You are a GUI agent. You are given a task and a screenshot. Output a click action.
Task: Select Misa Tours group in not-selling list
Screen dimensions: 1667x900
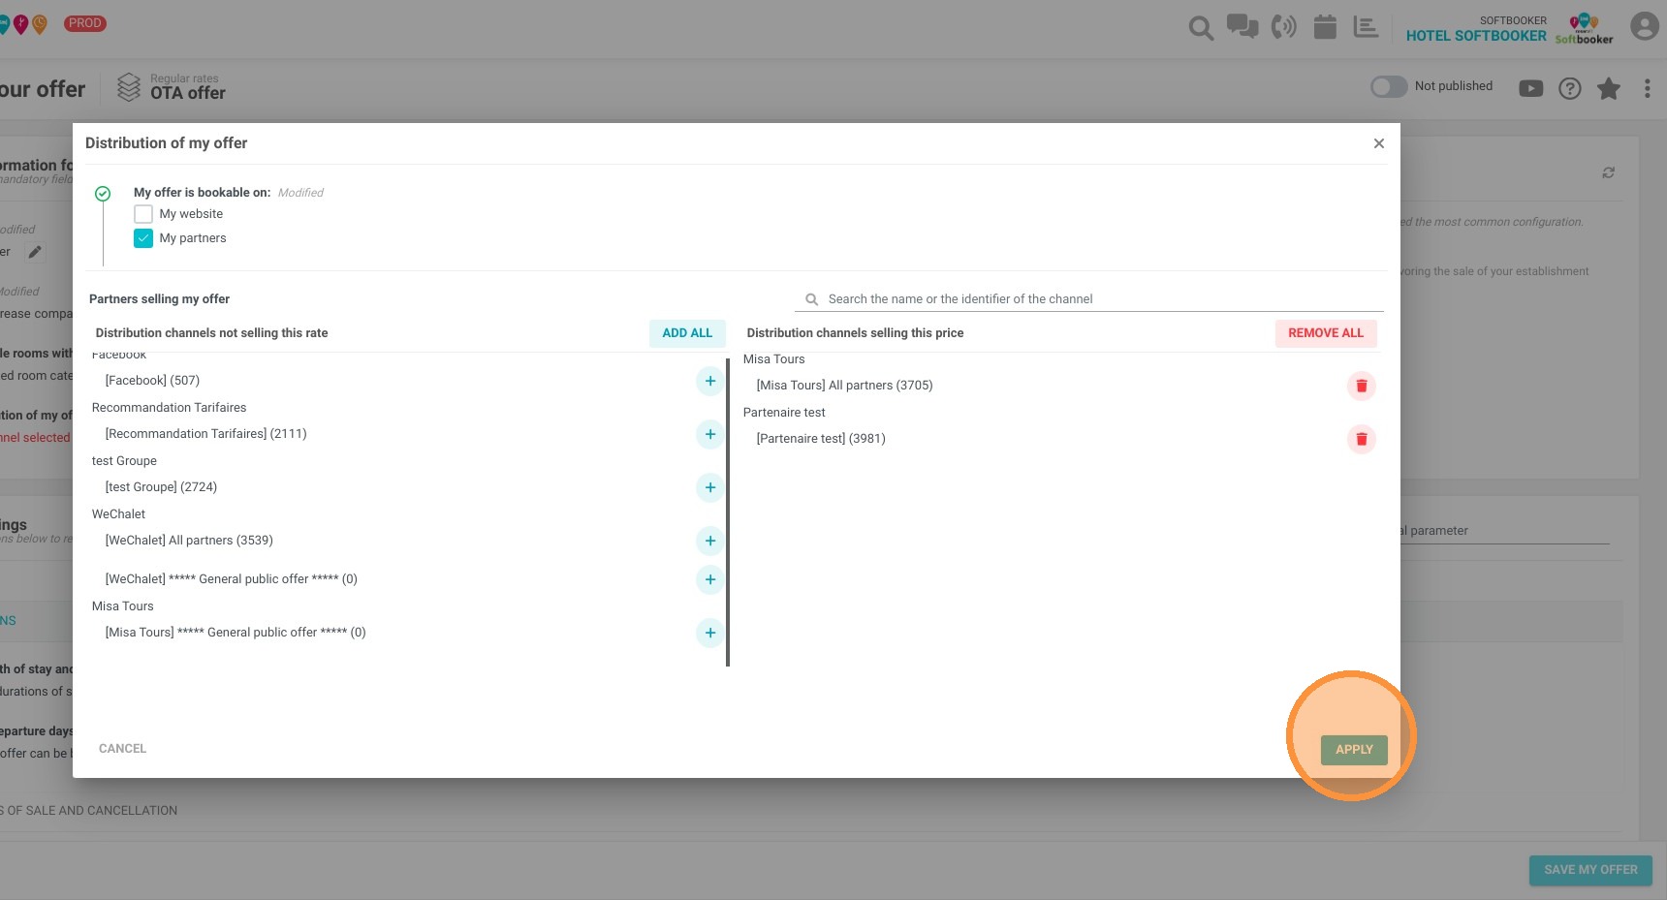pos(122,606)
